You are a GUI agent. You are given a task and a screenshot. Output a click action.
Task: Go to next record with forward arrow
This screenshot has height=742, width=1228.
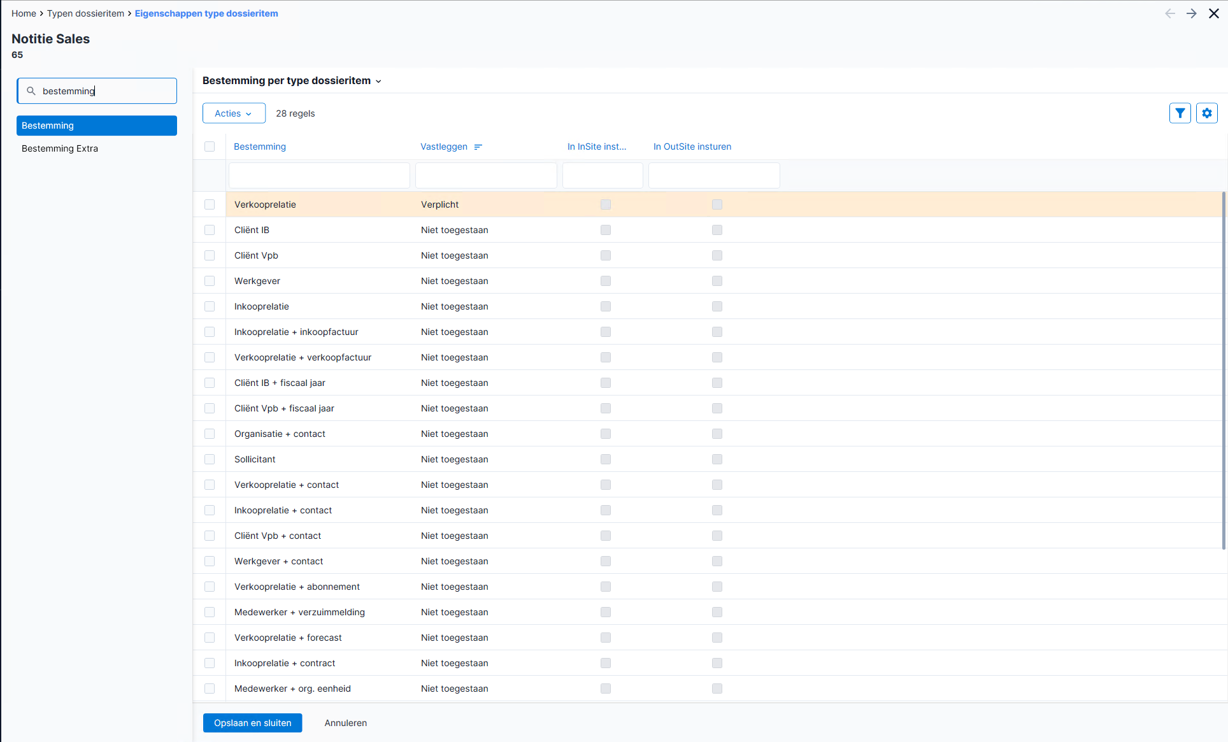pyautogui.click(x=1191, y=13)
